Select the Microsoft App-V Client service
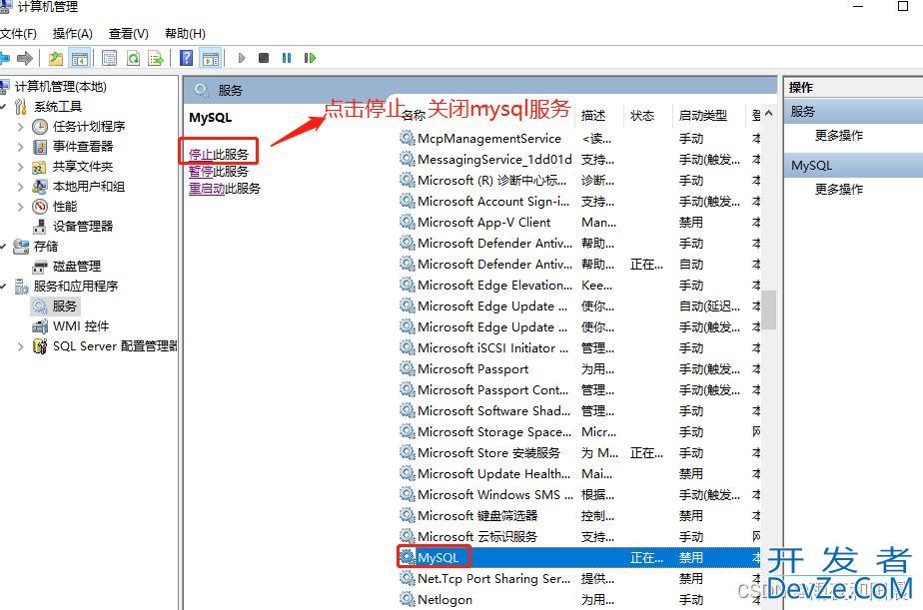Image resolution: width=923 pixels, height=610 pixels. (579, 223)
